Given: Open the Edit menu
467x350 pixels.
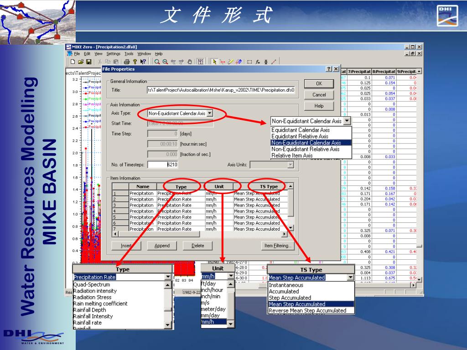Looking at the screenshot, I should [x=87, y=54].
